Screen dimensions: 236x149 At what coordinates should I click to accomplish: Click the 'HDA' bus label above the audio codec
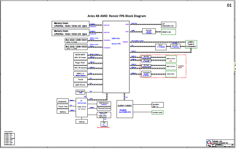point(127,97)
